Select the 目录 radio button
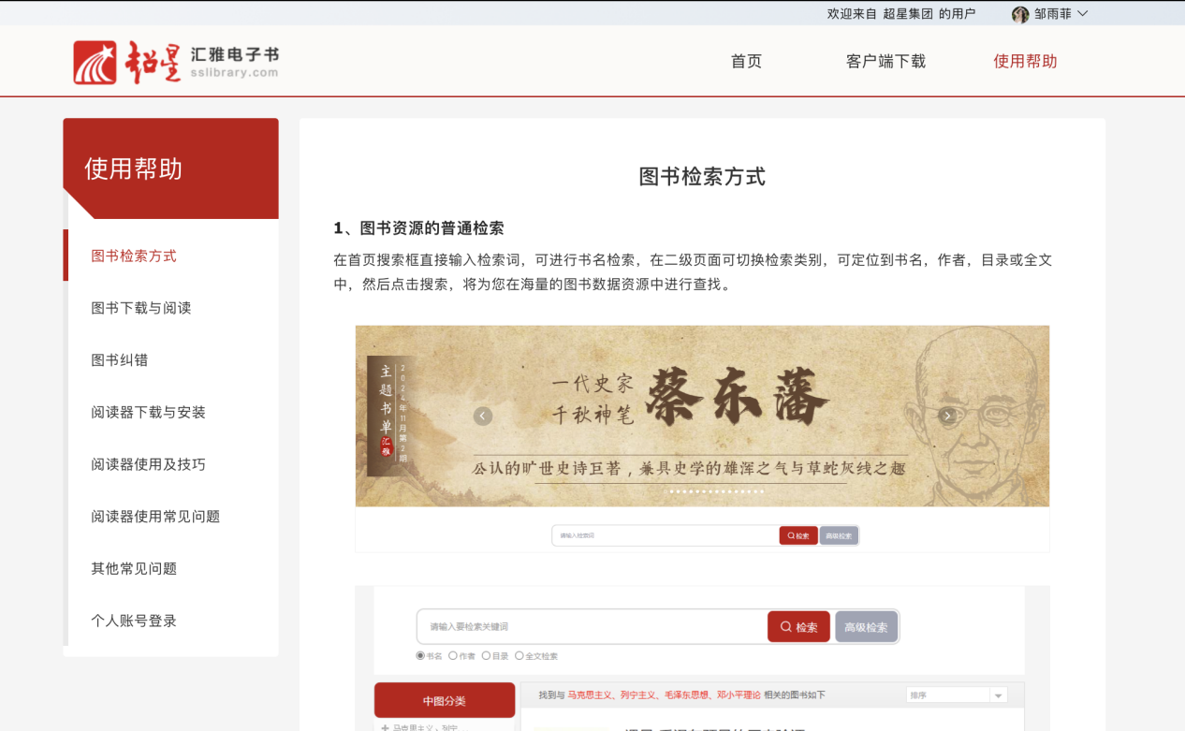Image resolution: width=1185 pixels, height=731 pixels. click(486, 656)
